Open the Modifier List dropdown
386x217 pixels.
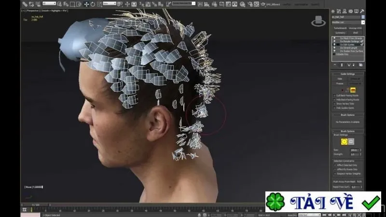(x=348, y=22)
